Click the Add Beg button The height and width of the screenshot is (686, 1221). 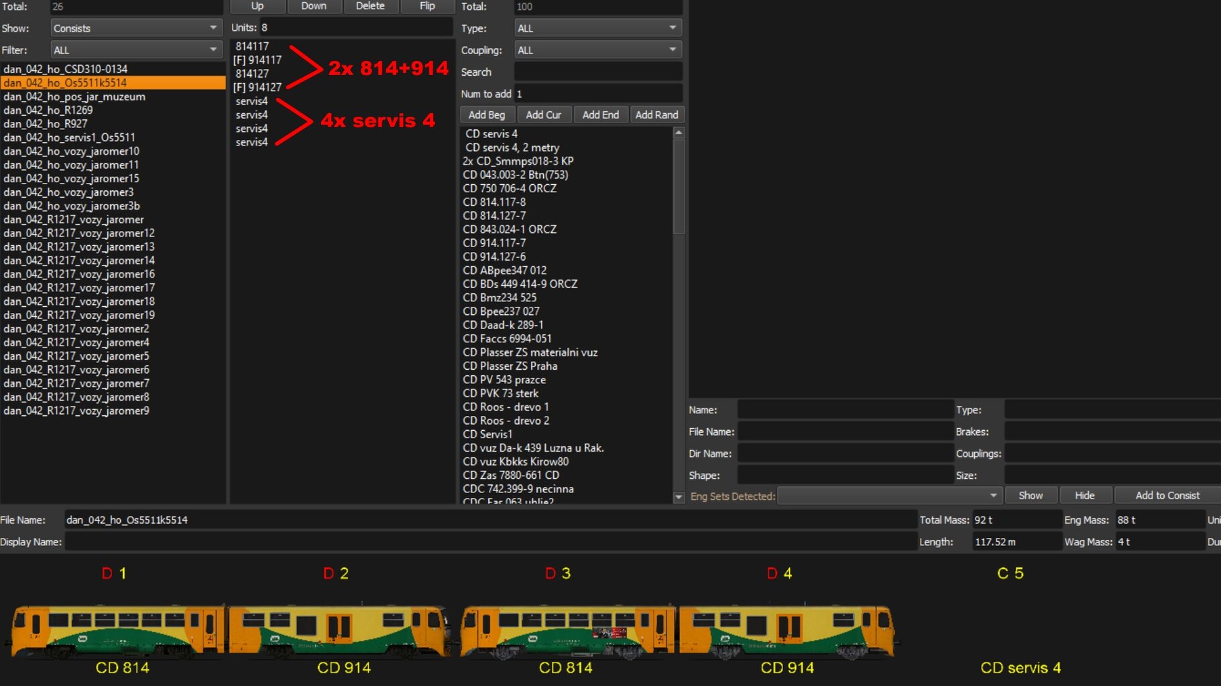click(x=487, y=115)
